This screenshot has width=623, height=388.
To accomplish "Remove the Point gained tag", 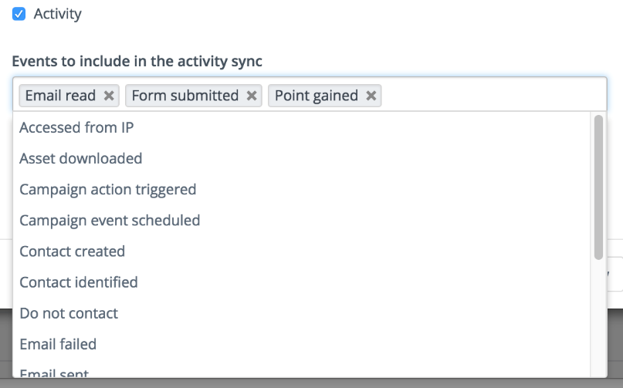I will 371,96.
